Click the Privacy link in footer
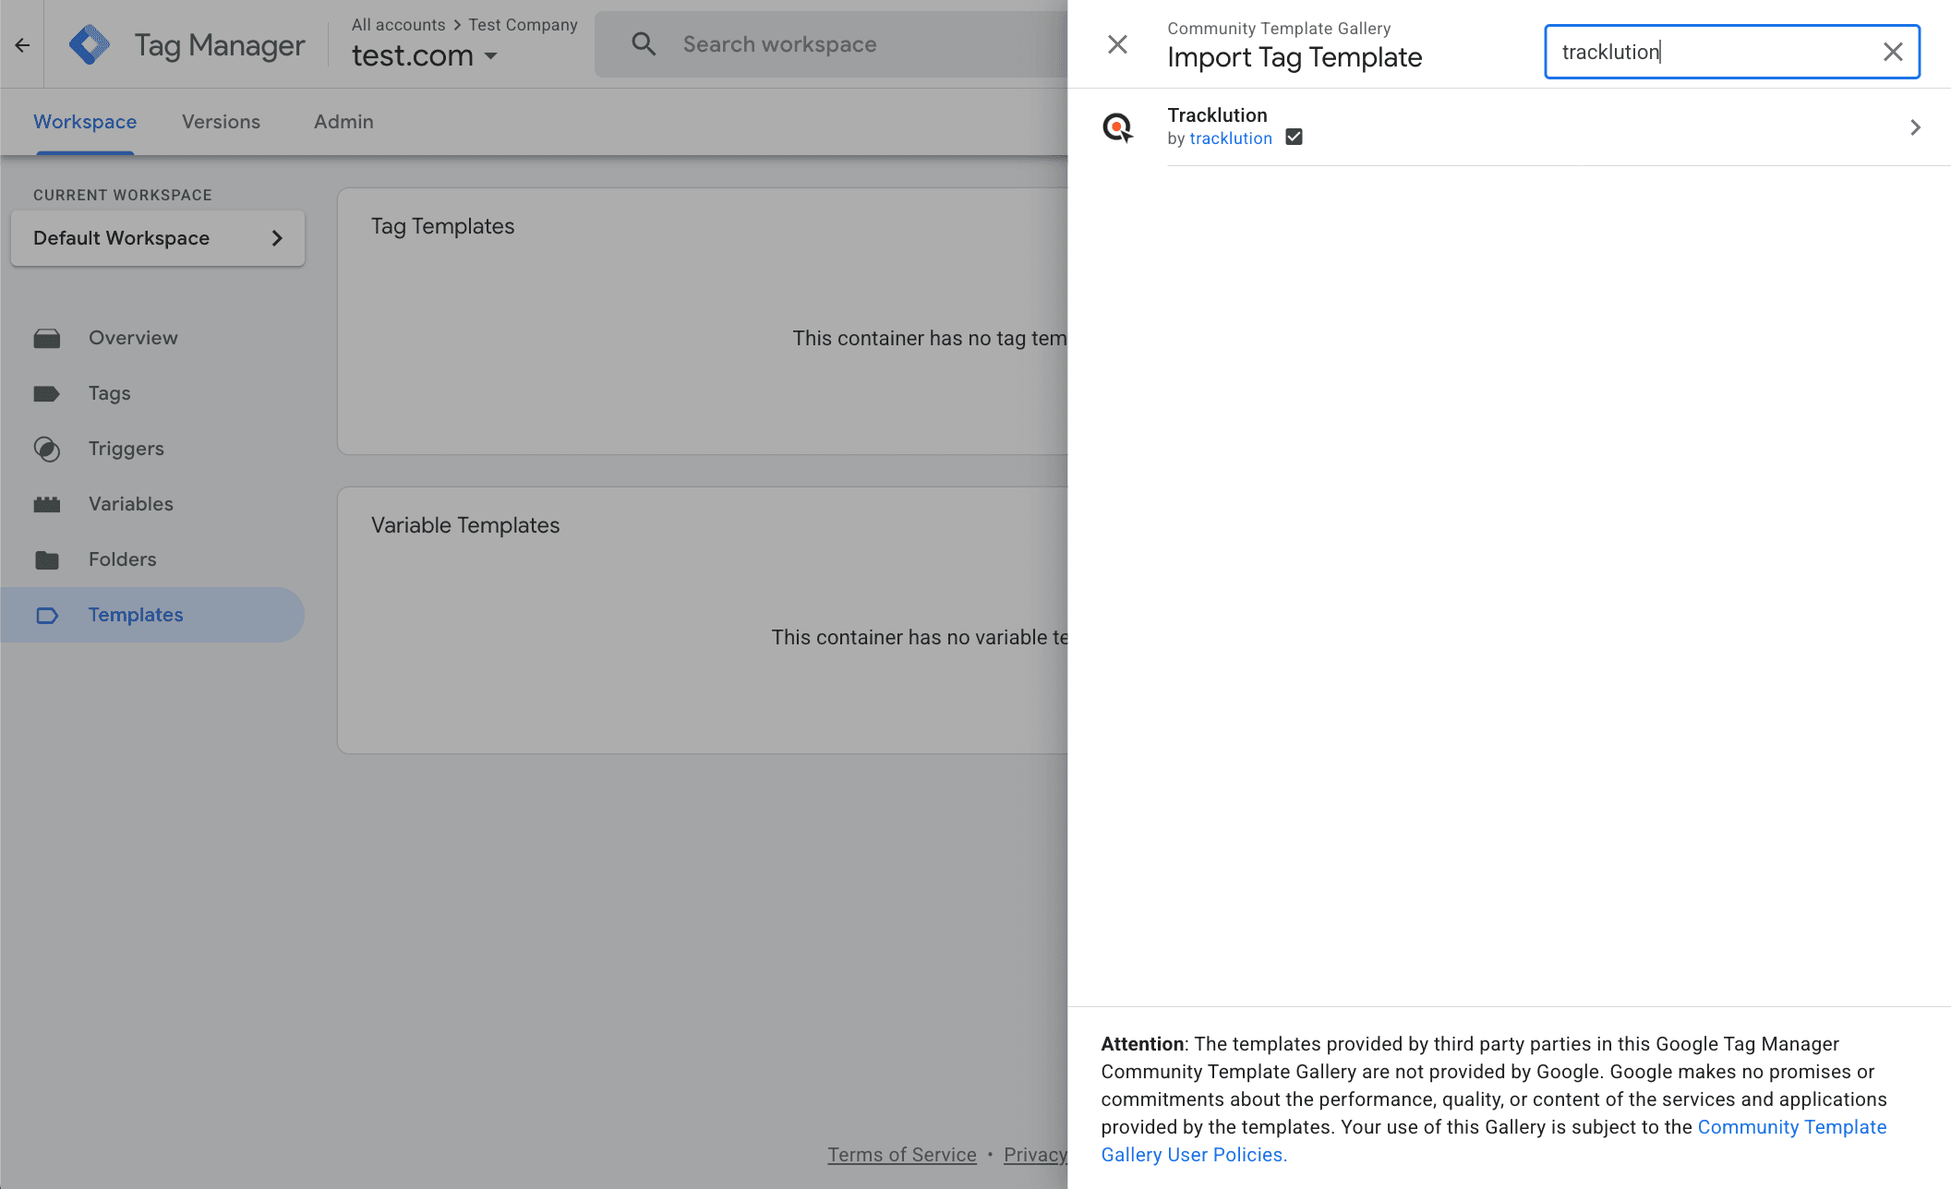The height and width of the screenshot is (1189, 1951). [1035, 1155]
